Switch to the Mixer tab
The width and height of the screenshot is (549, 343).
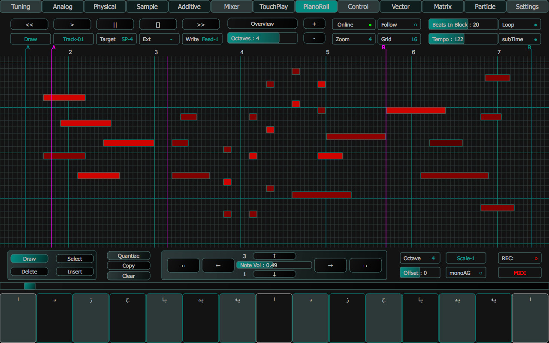point(231,6)
